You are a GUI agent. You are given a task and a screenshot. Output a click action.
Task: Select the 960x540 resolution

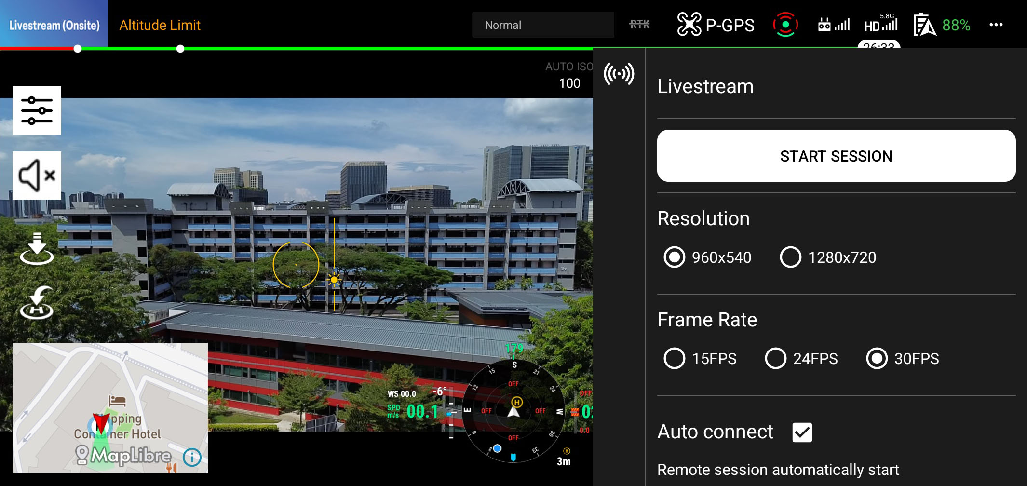tap(675, 257)
